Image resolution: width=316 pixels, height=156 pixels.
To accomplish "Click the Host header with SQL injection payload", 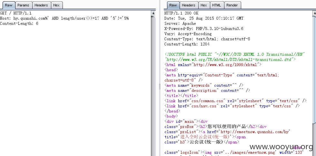I will tap(64, 18).
